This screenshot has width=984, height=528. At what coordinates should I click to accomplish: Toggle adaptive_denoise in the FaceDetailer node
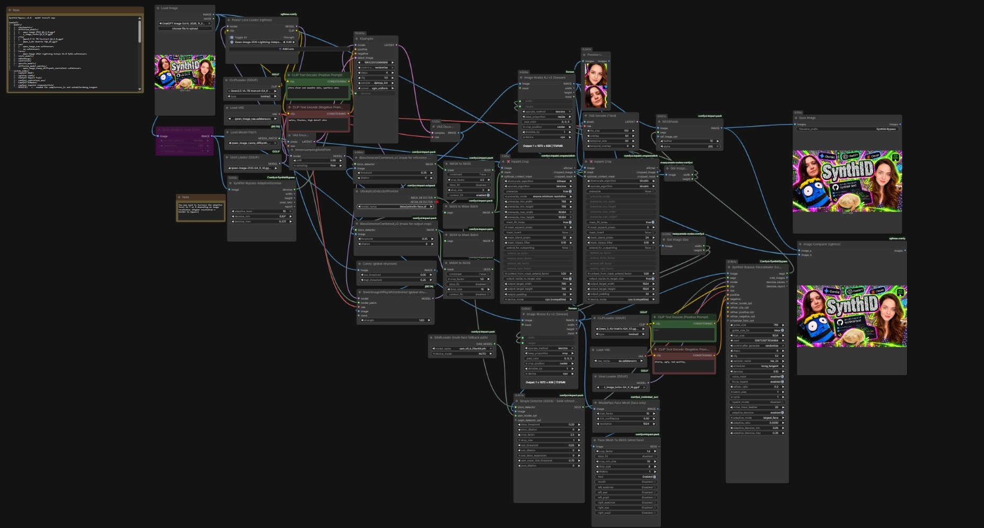(x=757, y=412)
